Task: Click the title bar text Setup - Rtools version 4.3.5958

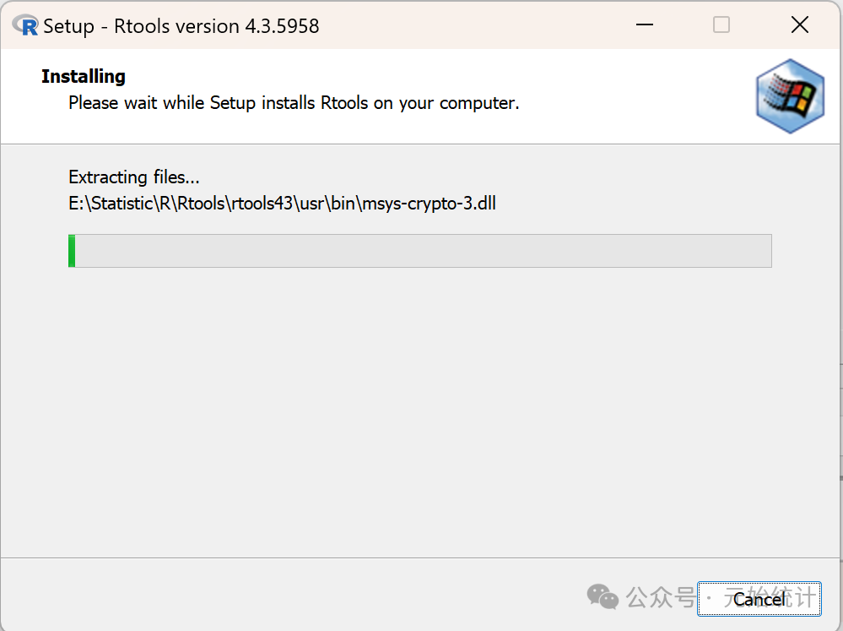Action: coord(181,26)
